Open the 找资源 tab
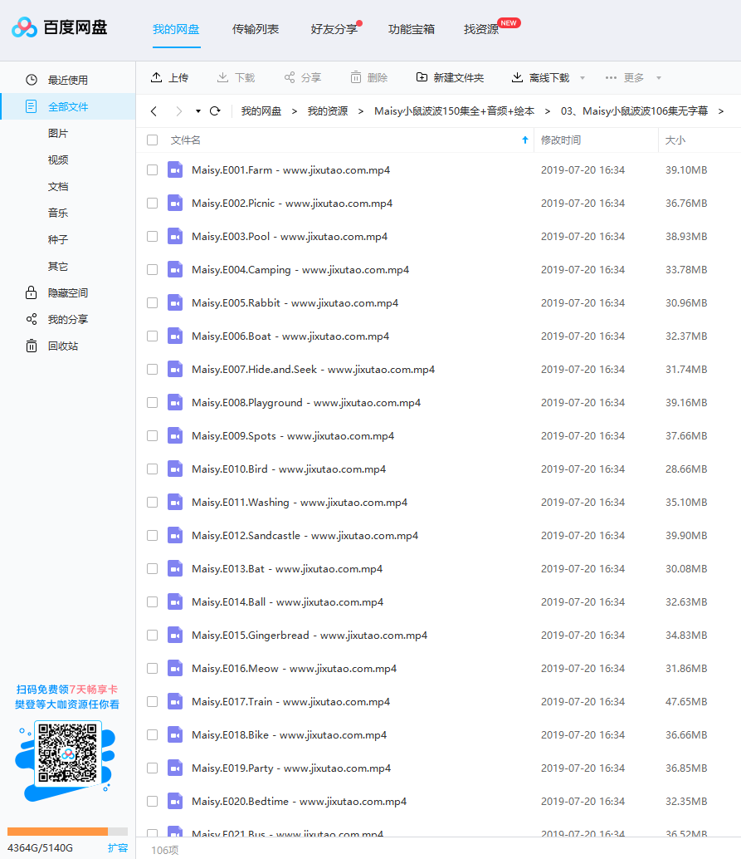This screenshot has height=859, width=741. tap(481, 29)
